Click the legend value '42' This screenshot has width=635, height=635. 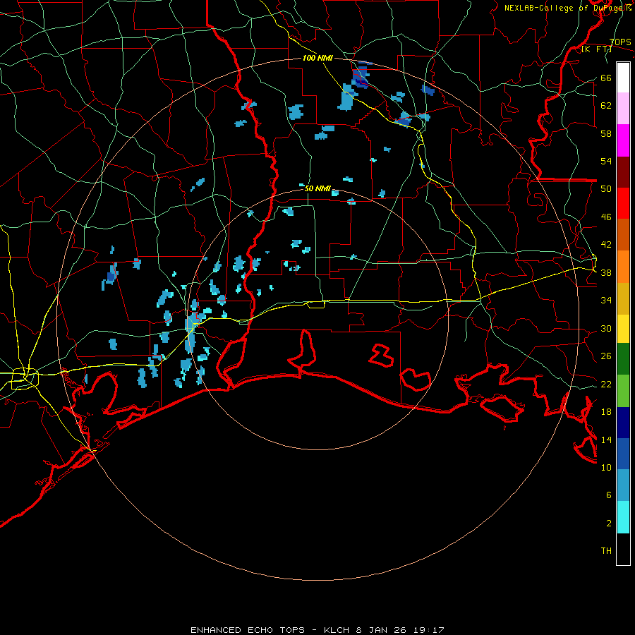(x=606, y=245)
